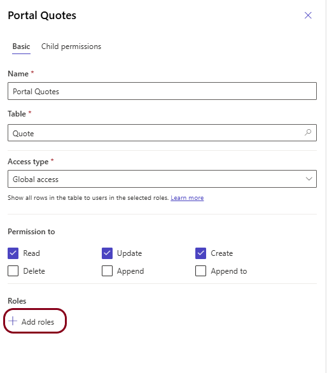The height and width of the screenshot is (373, 327).
Task: Click the plus icon beside Add roles
Action: 13,321
